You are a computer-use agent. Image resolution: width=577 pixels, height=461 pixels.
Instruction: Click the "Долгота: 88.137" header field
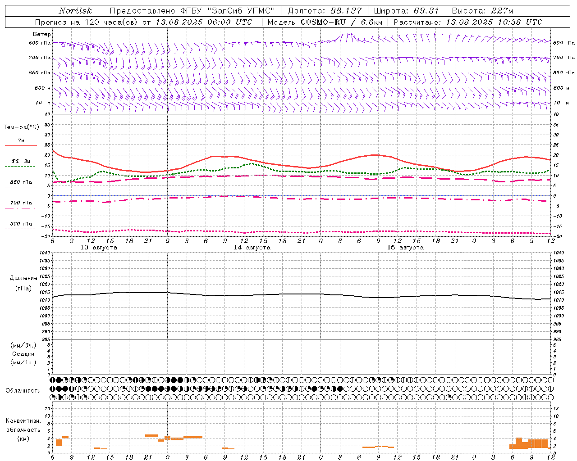325,11
